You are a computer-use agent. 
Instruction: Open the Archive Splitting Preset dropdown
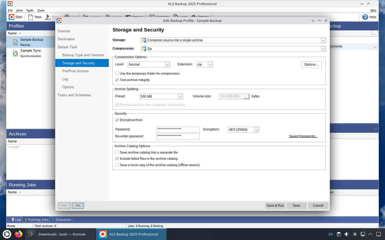click(x=180, y=97)
